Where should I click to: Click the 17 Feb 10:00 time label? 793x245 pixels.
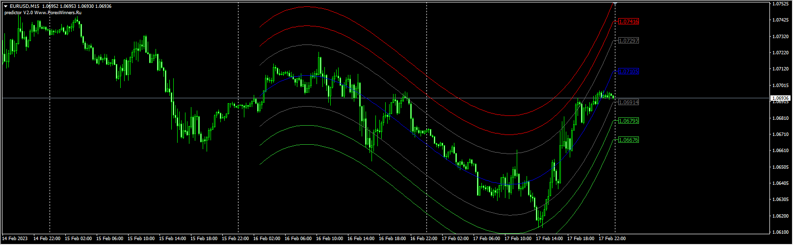518,239
